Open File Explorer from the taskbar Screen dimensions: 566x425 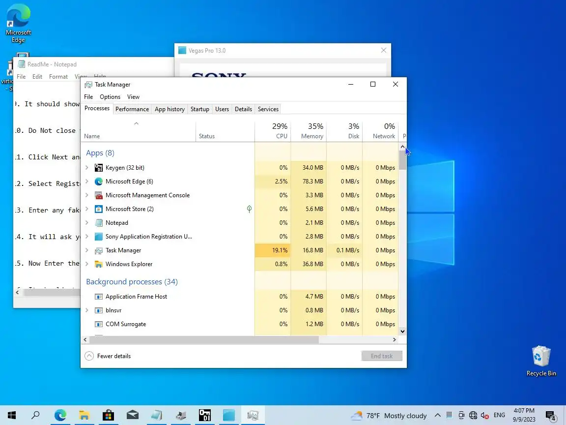84,415
